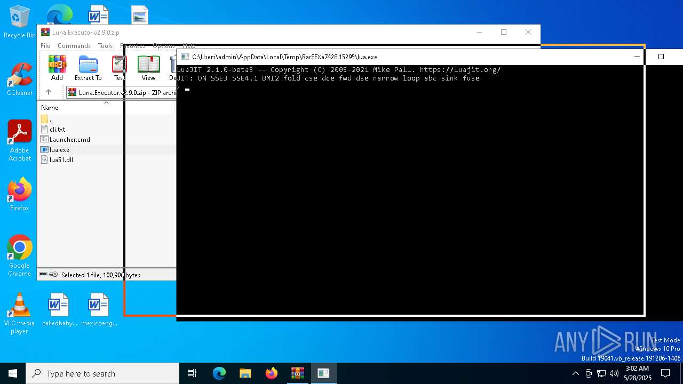Viewport: 683px width, 384px height.
Task: Open the Adobe Acrobat desktop shortcut
Action: [20, 141]
